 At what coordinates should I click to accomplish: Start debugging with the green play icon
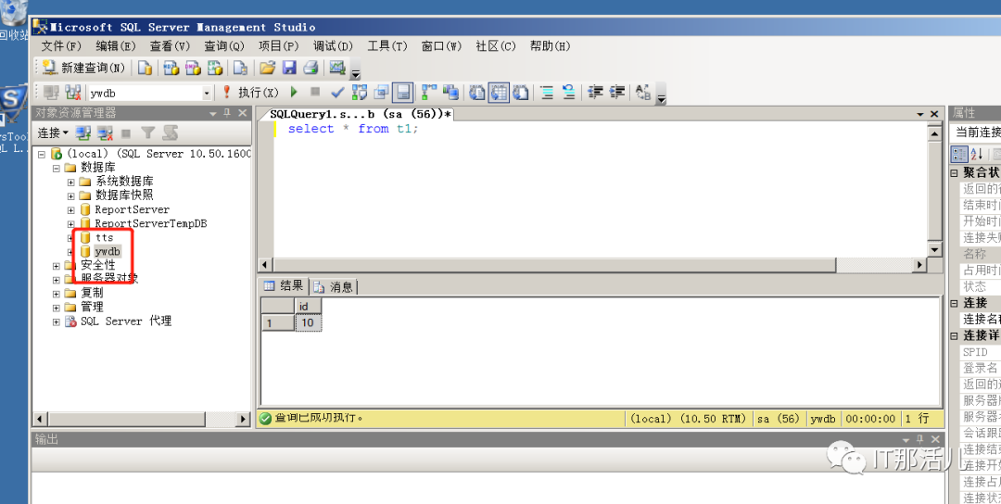click(294, 93)
